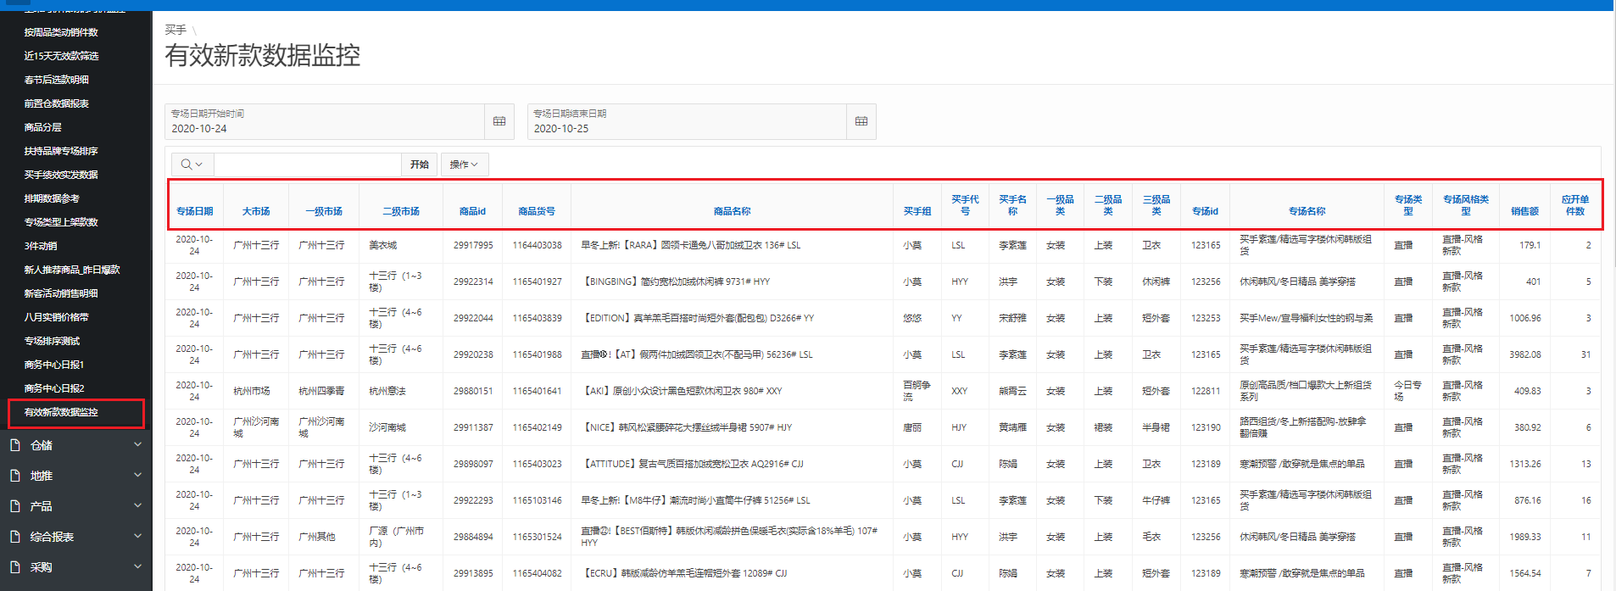
Task: Click product id cell 29917995
Action: click(472, 245)
